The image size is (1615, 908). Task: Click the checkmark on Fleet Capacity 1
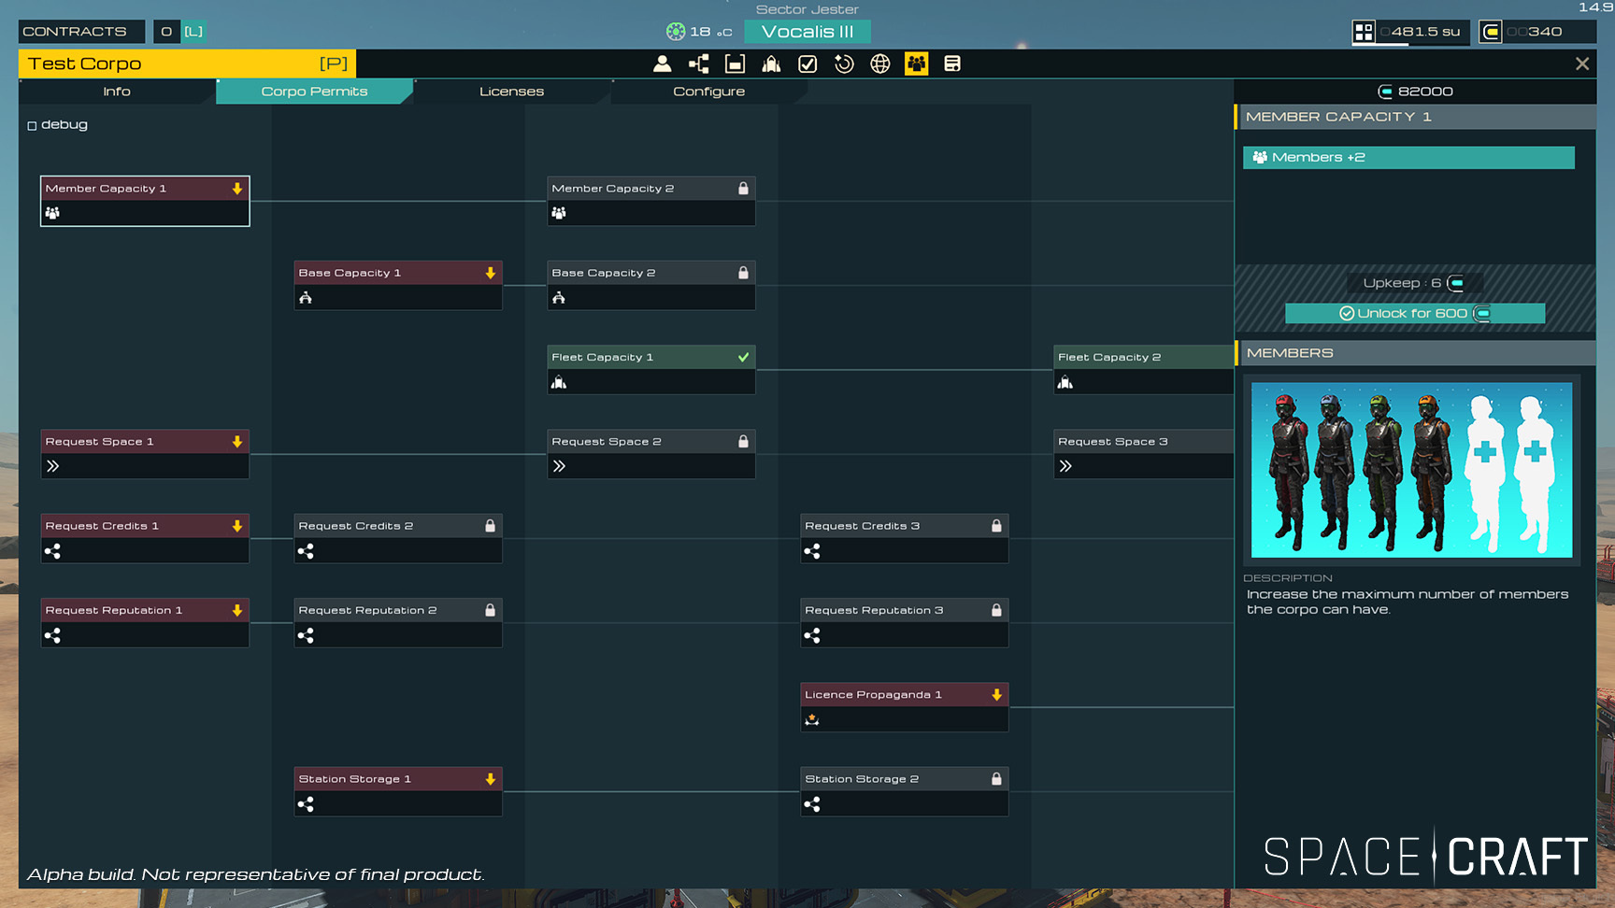tap(744, 357)
